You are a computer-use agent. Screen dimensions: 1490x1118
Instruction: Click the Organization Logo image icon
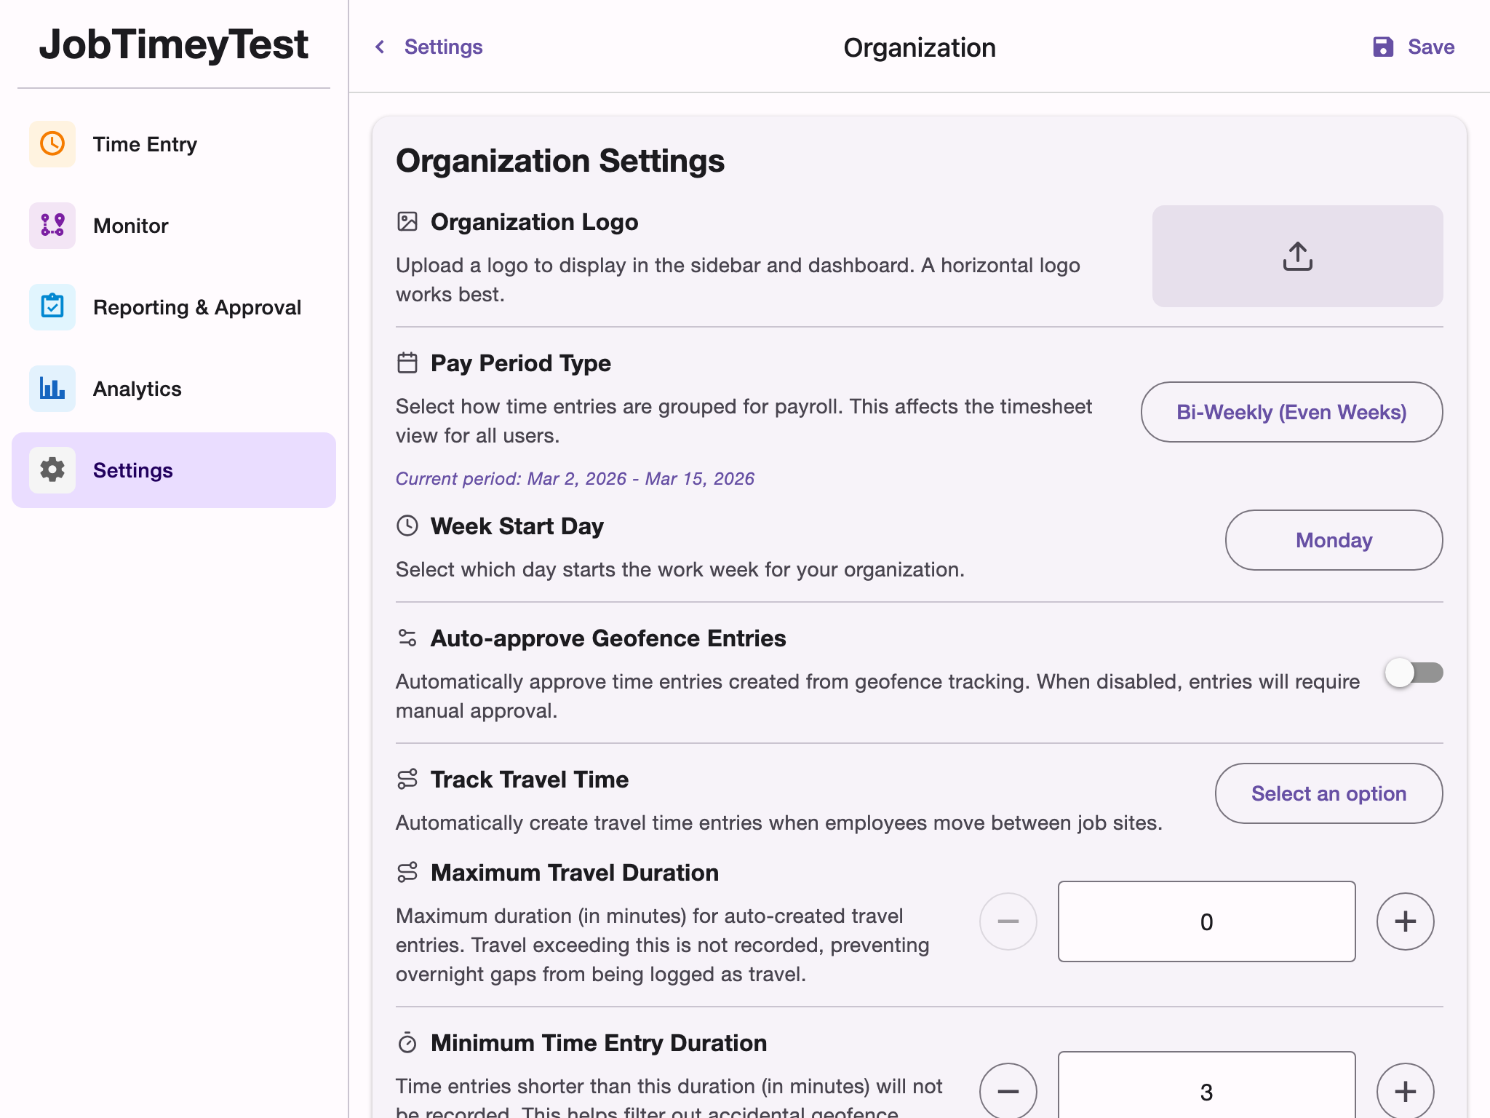tap(407, 221)
